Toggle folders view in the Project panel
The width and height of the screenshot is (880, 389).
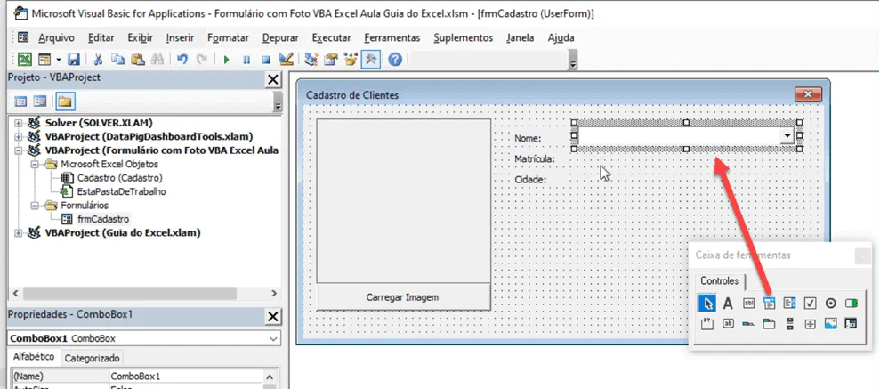pyautogui.click(x=65, y=101)
